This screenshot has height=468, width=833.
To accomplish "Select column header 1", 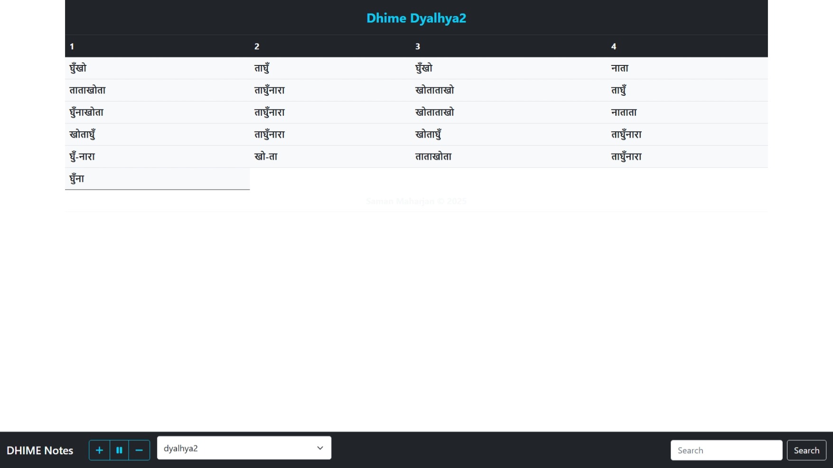I will pyautogui.click(x=72, y=46).
